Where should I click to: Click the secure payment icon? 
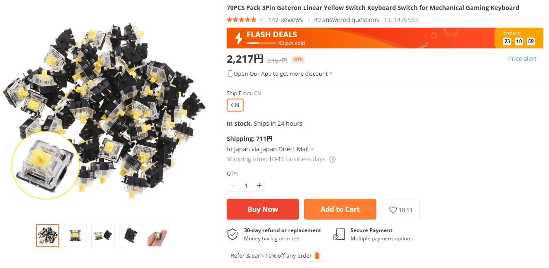click(339, 234)
